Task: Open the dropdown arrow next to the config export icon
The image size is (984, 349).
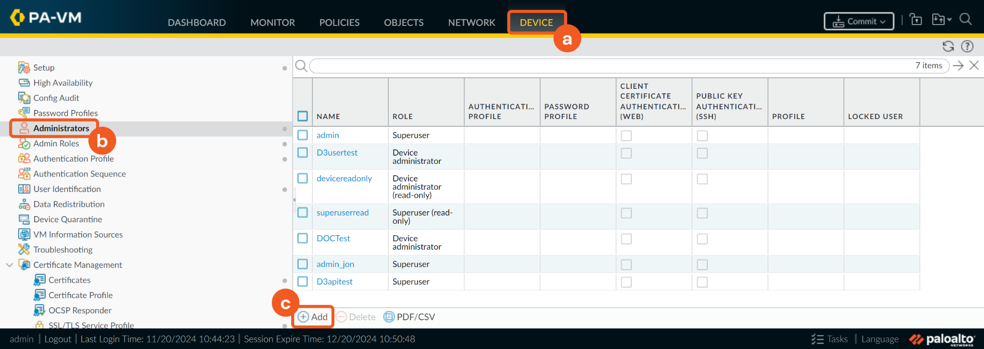Action: coord(949,20)
